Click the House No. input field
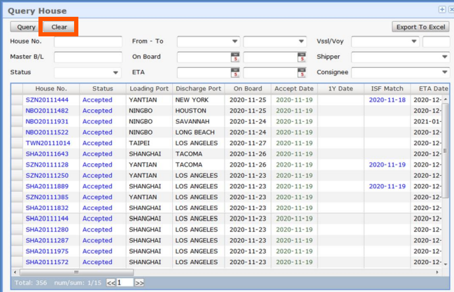The image size is (454, 292). pyautogui.click(x=87, y=42)
